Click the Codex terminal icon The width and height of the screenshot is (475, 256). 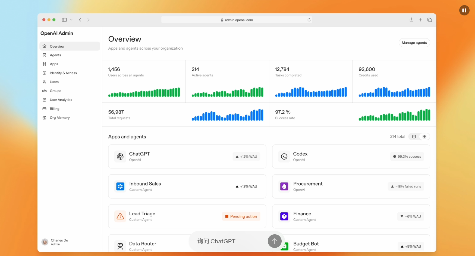(x=284, y=157)
